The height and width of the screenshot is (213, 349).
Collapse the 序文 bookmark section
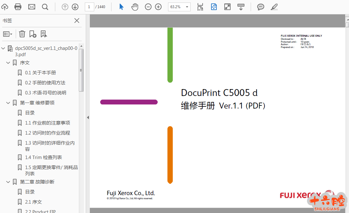(x=8, y=63)
